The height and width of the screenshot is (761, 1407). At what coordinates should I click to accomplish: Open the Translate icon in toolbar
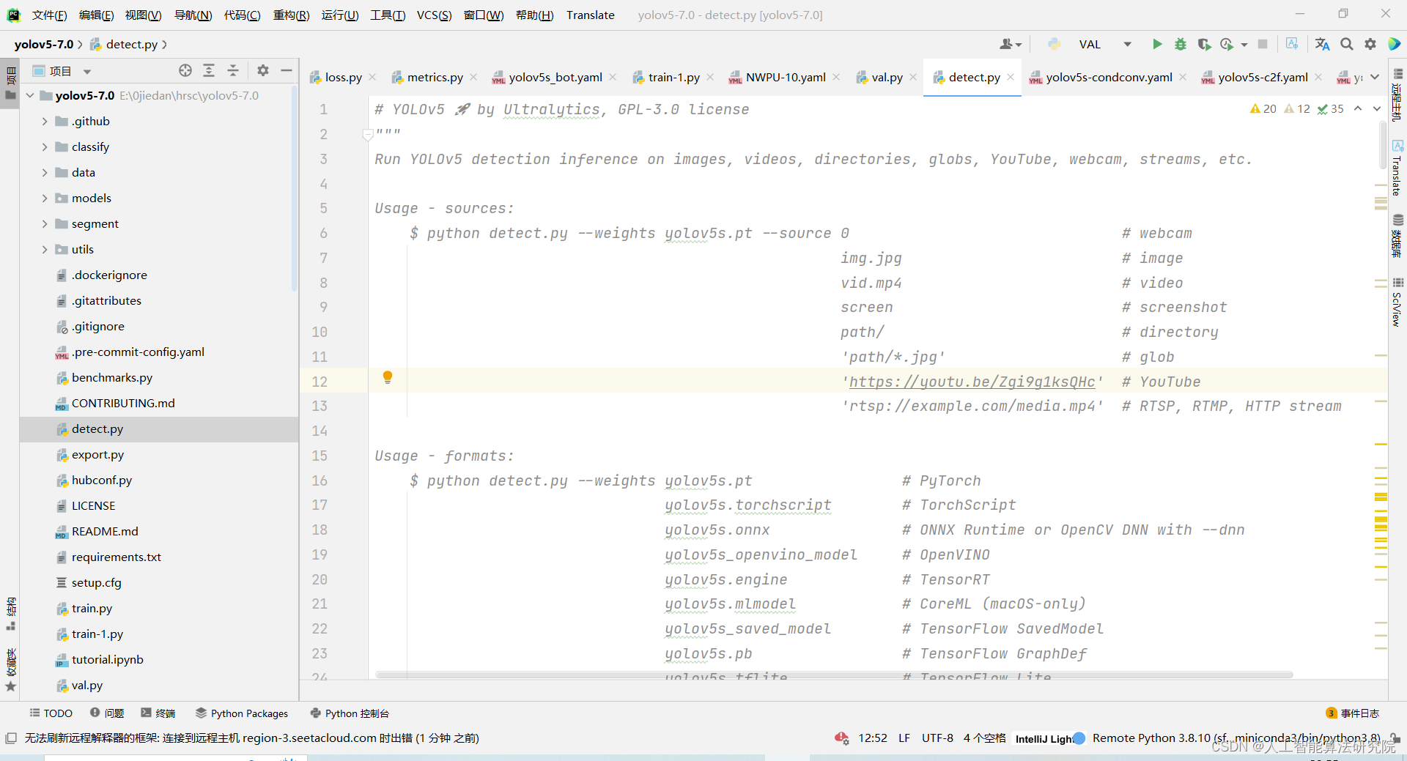point(1322,44)
